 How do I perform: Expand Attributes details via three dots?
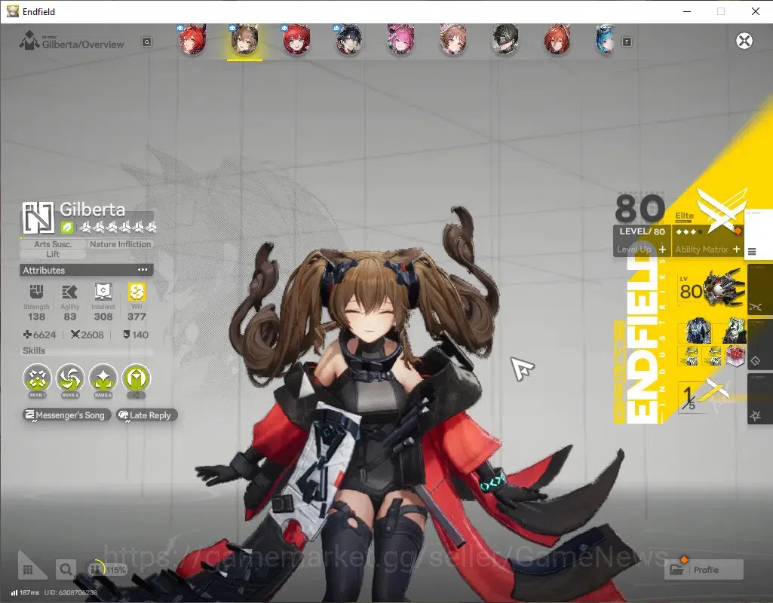click(143, 270)
